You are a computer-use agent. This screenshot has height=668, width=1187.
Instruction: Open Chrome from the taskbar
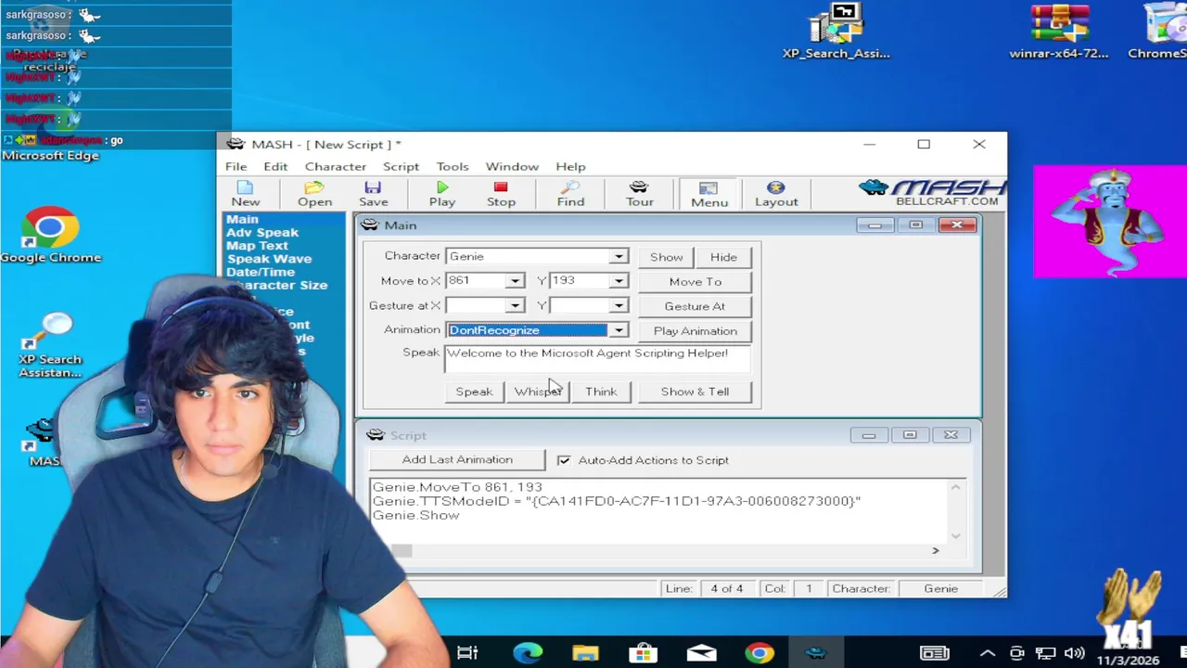[759, 653]
